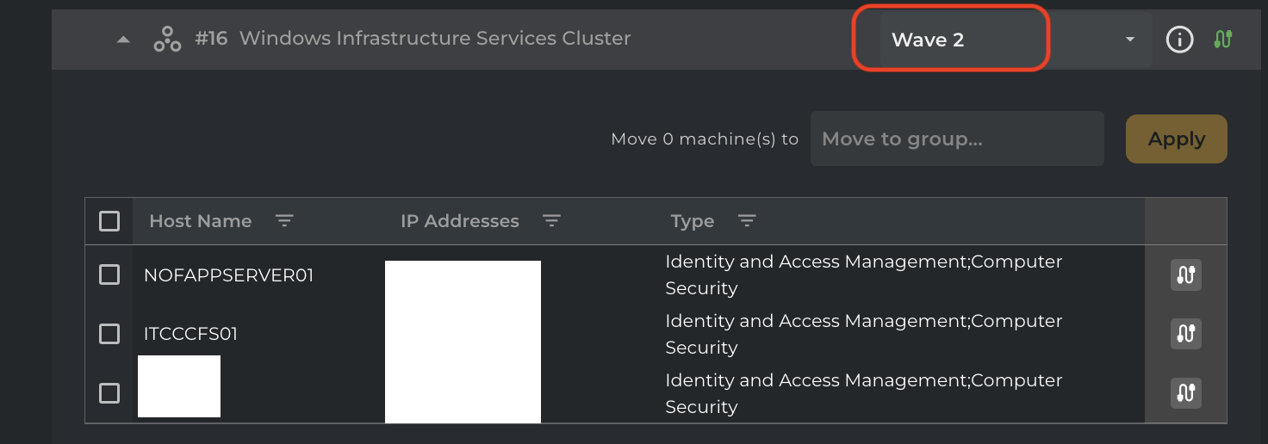1268x444 pixels.
Task: Click the route icon for ITCCCFS01 row
Action: [1186, 334]
